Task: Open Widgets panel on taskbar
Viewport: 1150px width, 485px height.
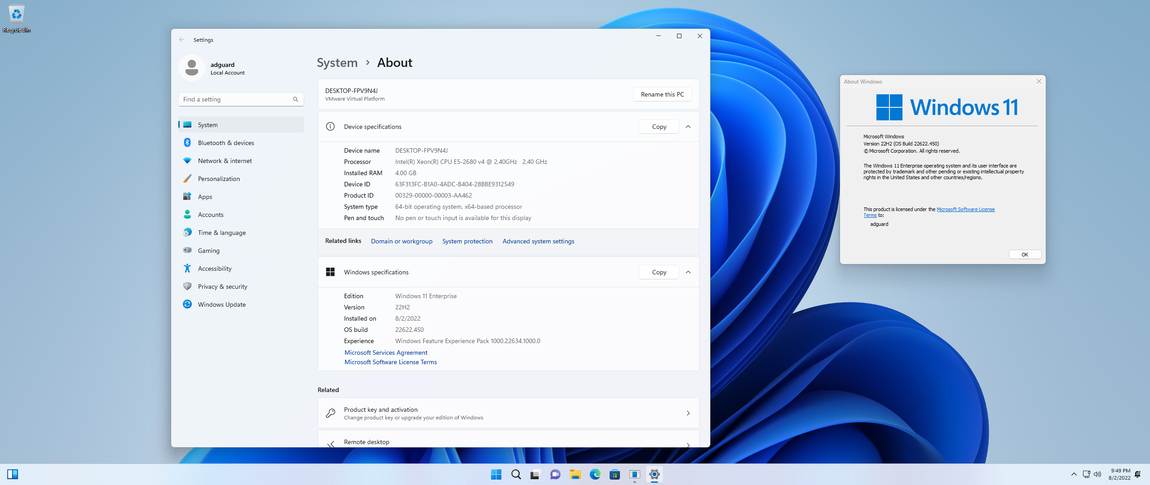Action: [x=13, y=474]
